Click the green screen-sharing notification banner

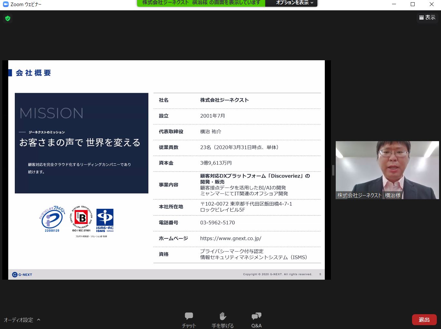pyautogui.click(x=201, y=3)
